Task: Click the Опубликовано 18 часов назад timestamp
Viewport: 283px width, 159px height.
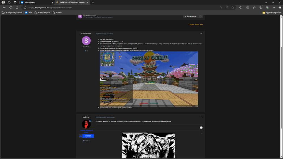Action: [x=105, y=117]
